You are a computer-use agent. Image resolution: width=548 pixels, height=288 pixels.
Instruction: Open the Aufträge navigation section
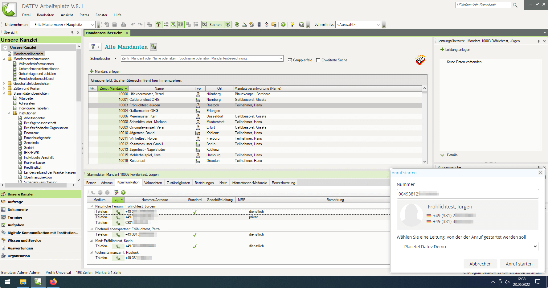[x=41, y=202]
